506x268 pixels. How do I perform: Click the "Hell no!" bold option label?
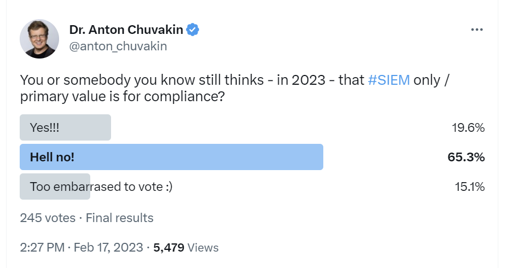click(52, 157)
